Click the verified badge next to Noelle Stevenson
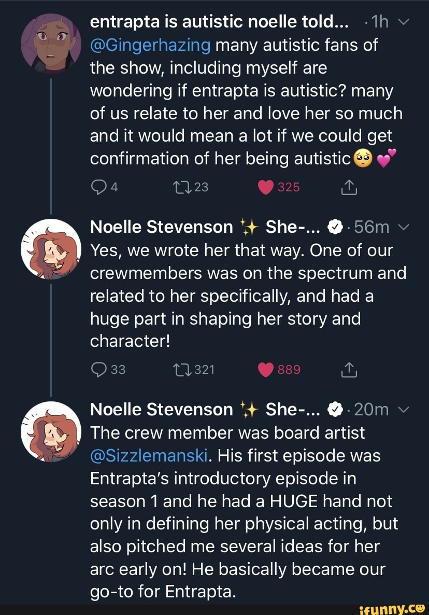The height and width of the screenshot is (615, 429). (x=335, y=227)
